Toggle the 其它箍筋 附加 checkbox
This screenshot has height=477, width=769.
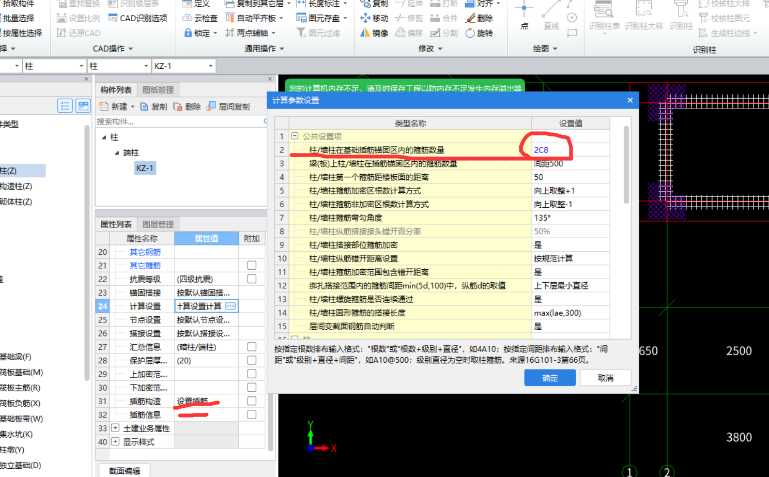tap(252, 265)
